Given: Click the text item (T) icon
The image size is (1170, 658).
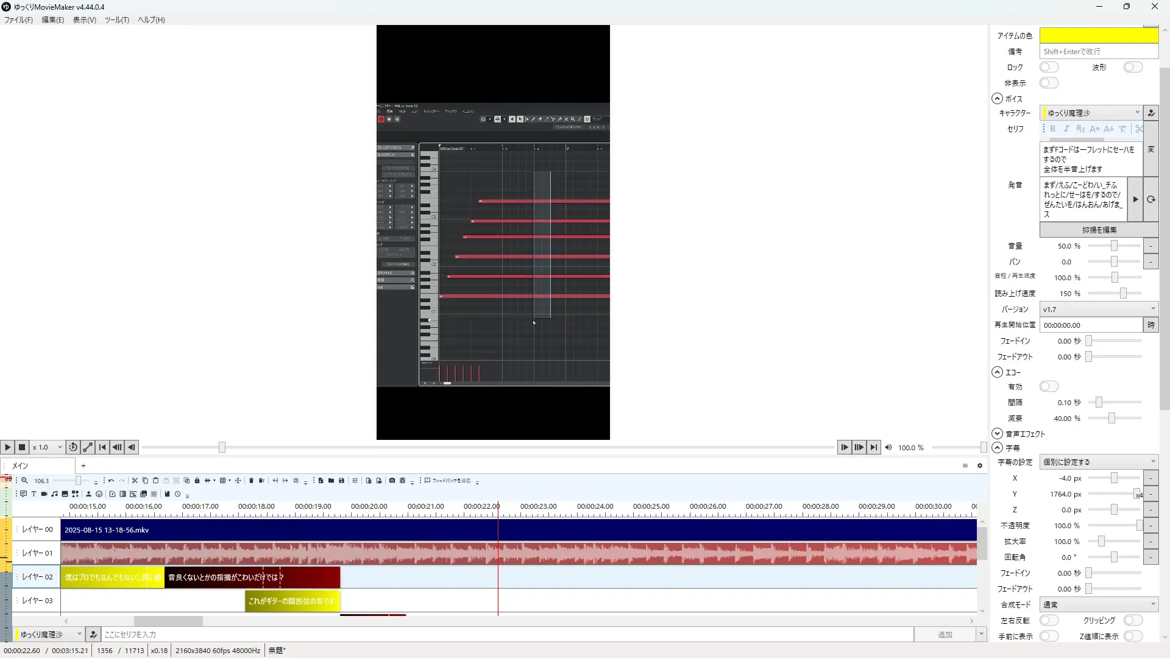Looking at the screenshot, I should [34, 494].
